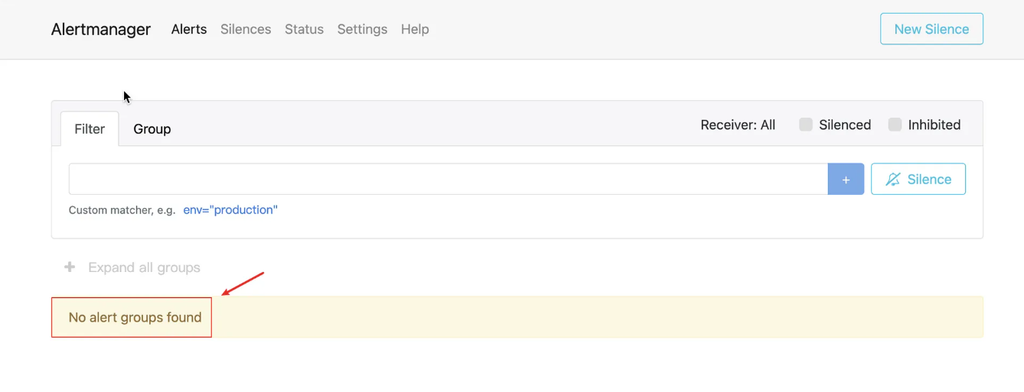
Task: Enable the Silenced checkbox
Action: tap(806, 125)
